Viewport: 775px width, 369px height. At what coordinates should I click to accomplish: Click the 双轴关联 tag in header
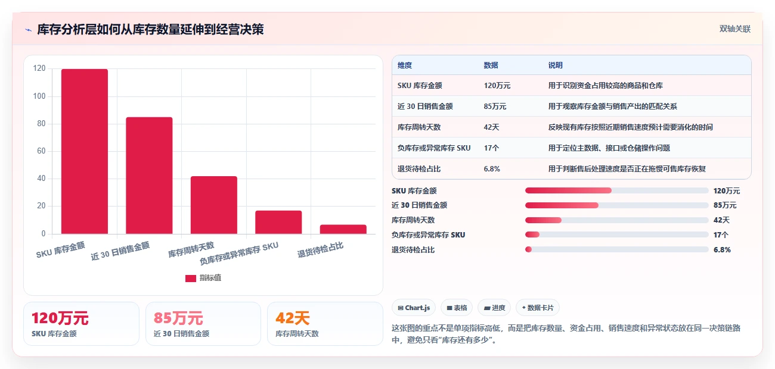[x=734, y=29]
